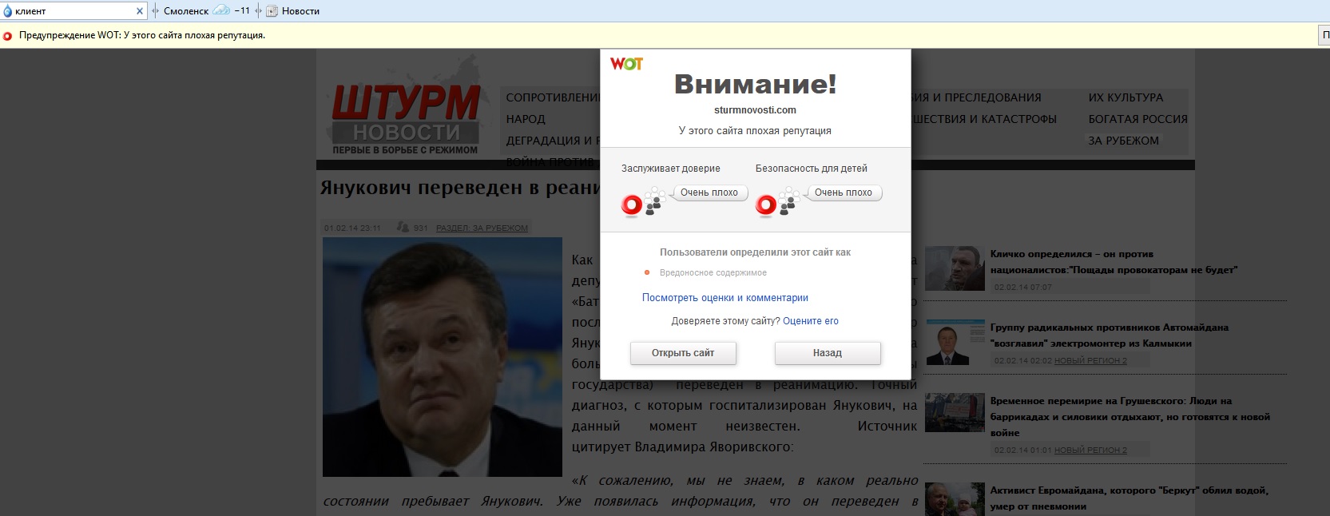The height and width of the screenshot is (516, 1330).
Task: Click the Назад button
Action: coord(828,353)
